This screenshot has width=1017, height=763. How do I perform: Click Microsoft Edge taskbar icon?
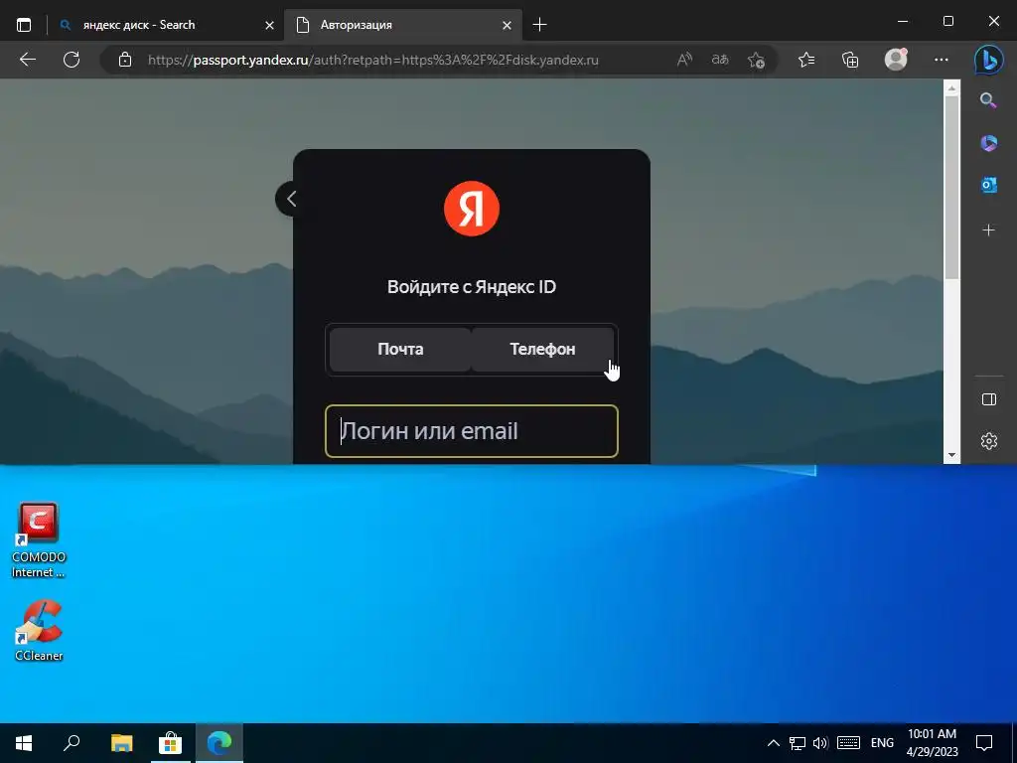point(219,743)
